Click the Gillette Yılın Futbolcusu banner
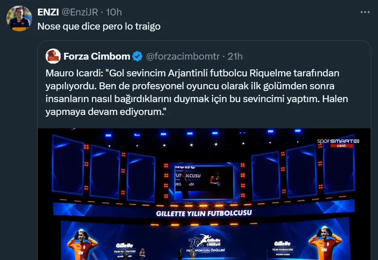Image resolution: width=378 pixels, height=260 pixels. pyautogui.click(x=204, y=213)
